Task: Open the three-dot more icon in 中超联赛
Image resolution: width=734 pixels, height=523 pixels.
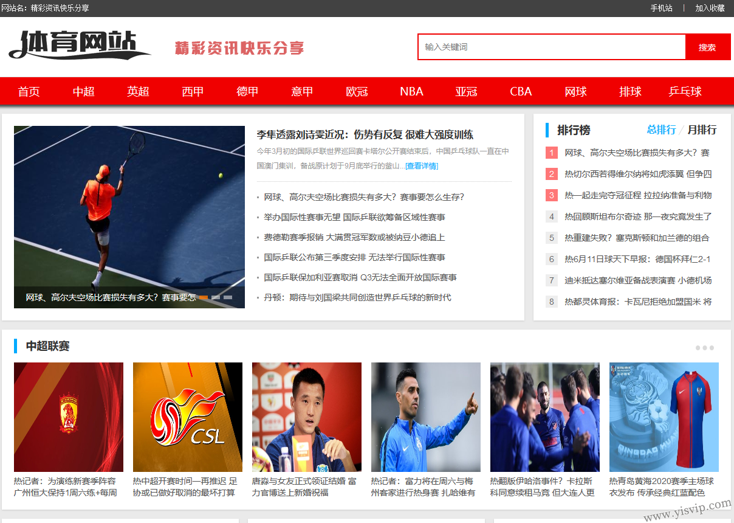Action: point(704,348)
